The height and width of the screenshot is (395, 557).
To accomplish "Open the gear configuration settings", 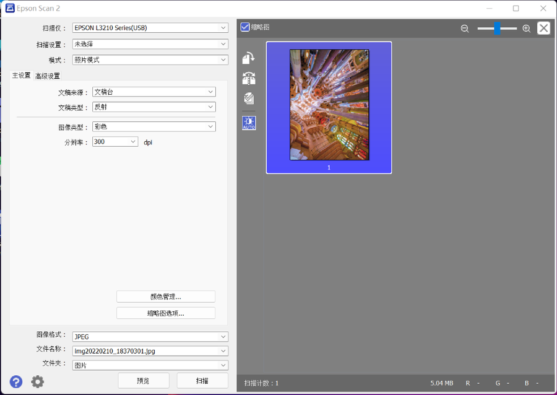I will click(x=38, y=381).
